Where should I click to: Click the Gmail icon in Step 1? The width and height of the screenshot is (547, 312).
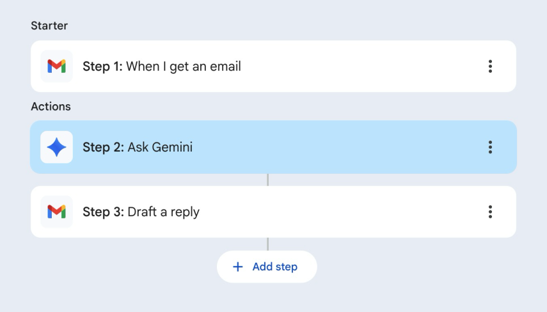point(56,66)
